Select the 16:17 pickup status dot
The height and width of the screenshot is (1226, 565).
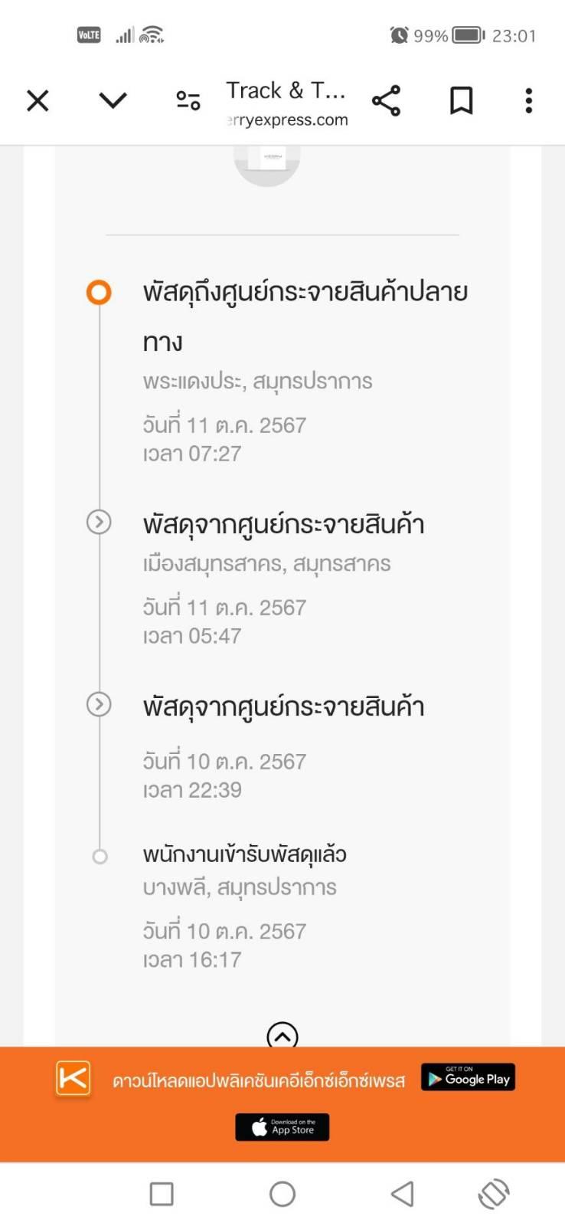100,857
